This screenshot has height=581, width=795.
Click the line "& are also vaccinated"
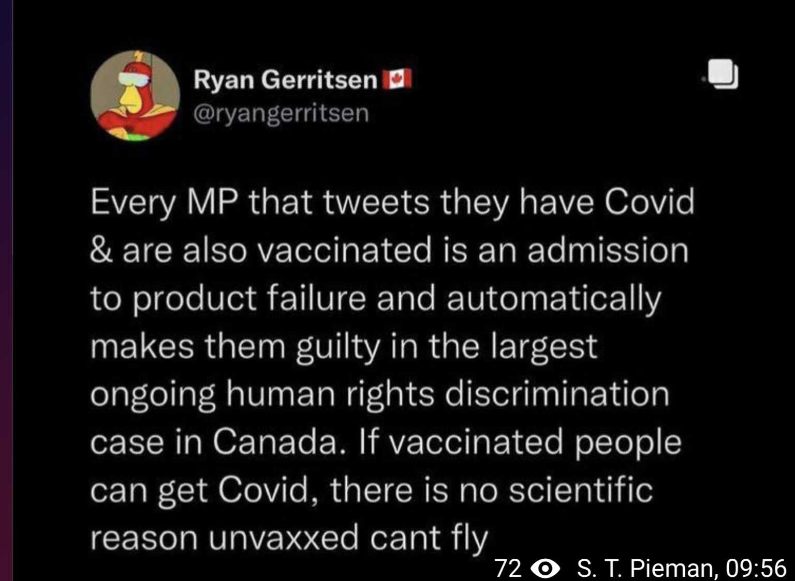coord(389,250)
